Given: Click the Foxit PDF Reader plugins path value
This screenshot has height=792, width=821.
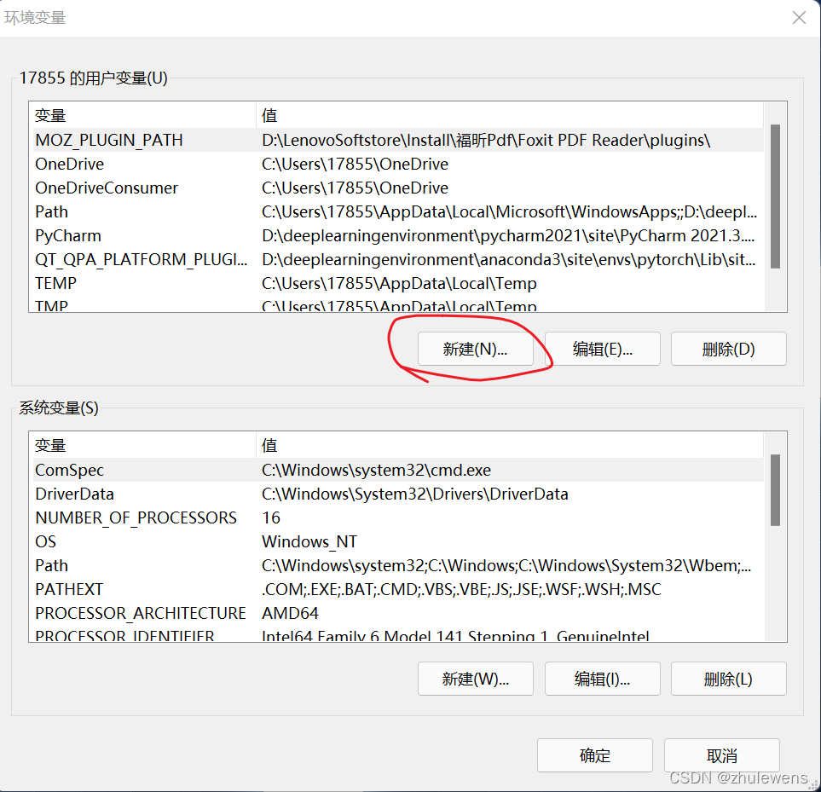Looking at the screenshot, I should [x=486, y=141].
